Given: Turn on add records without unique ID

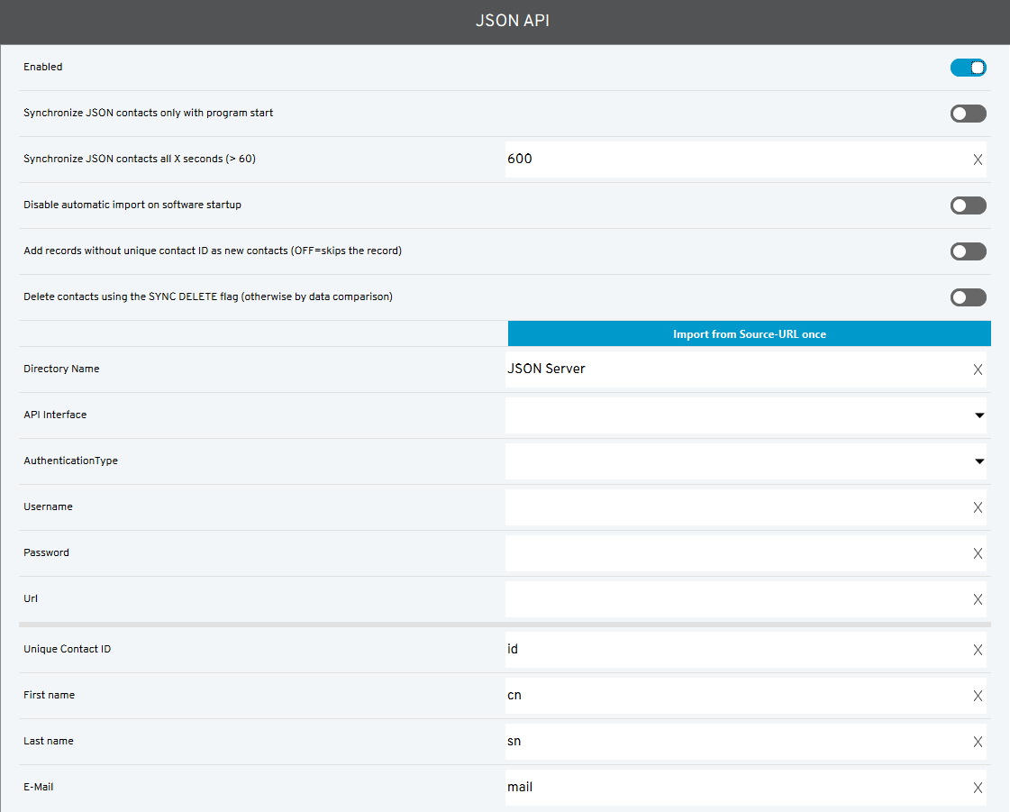Looking at the screenshot, I should pyautogui.click(x=968, y=251).
